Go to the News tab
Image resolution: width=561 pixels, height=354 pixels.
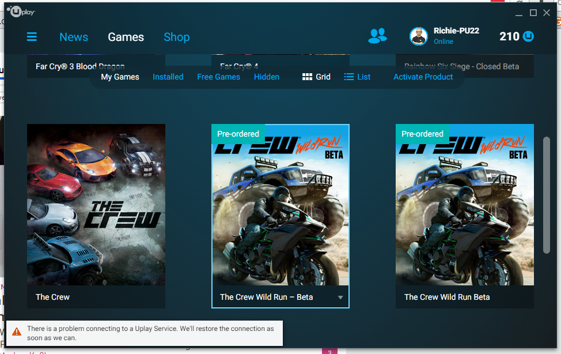coord(74,37)
